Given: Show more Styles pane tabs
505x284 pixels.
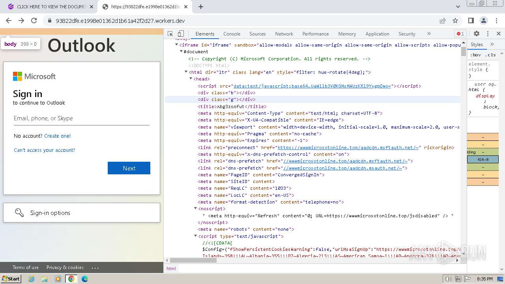Looking at the screenshot, I should [x=492, y=45].
